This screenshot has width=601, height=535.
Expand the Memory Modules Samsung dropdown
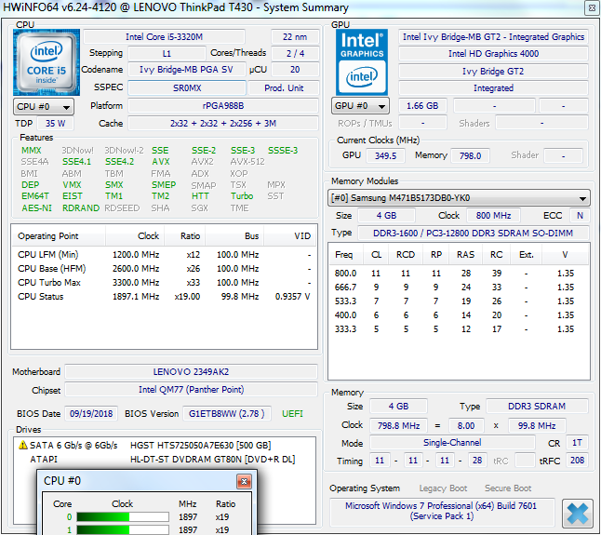(460, 198)
